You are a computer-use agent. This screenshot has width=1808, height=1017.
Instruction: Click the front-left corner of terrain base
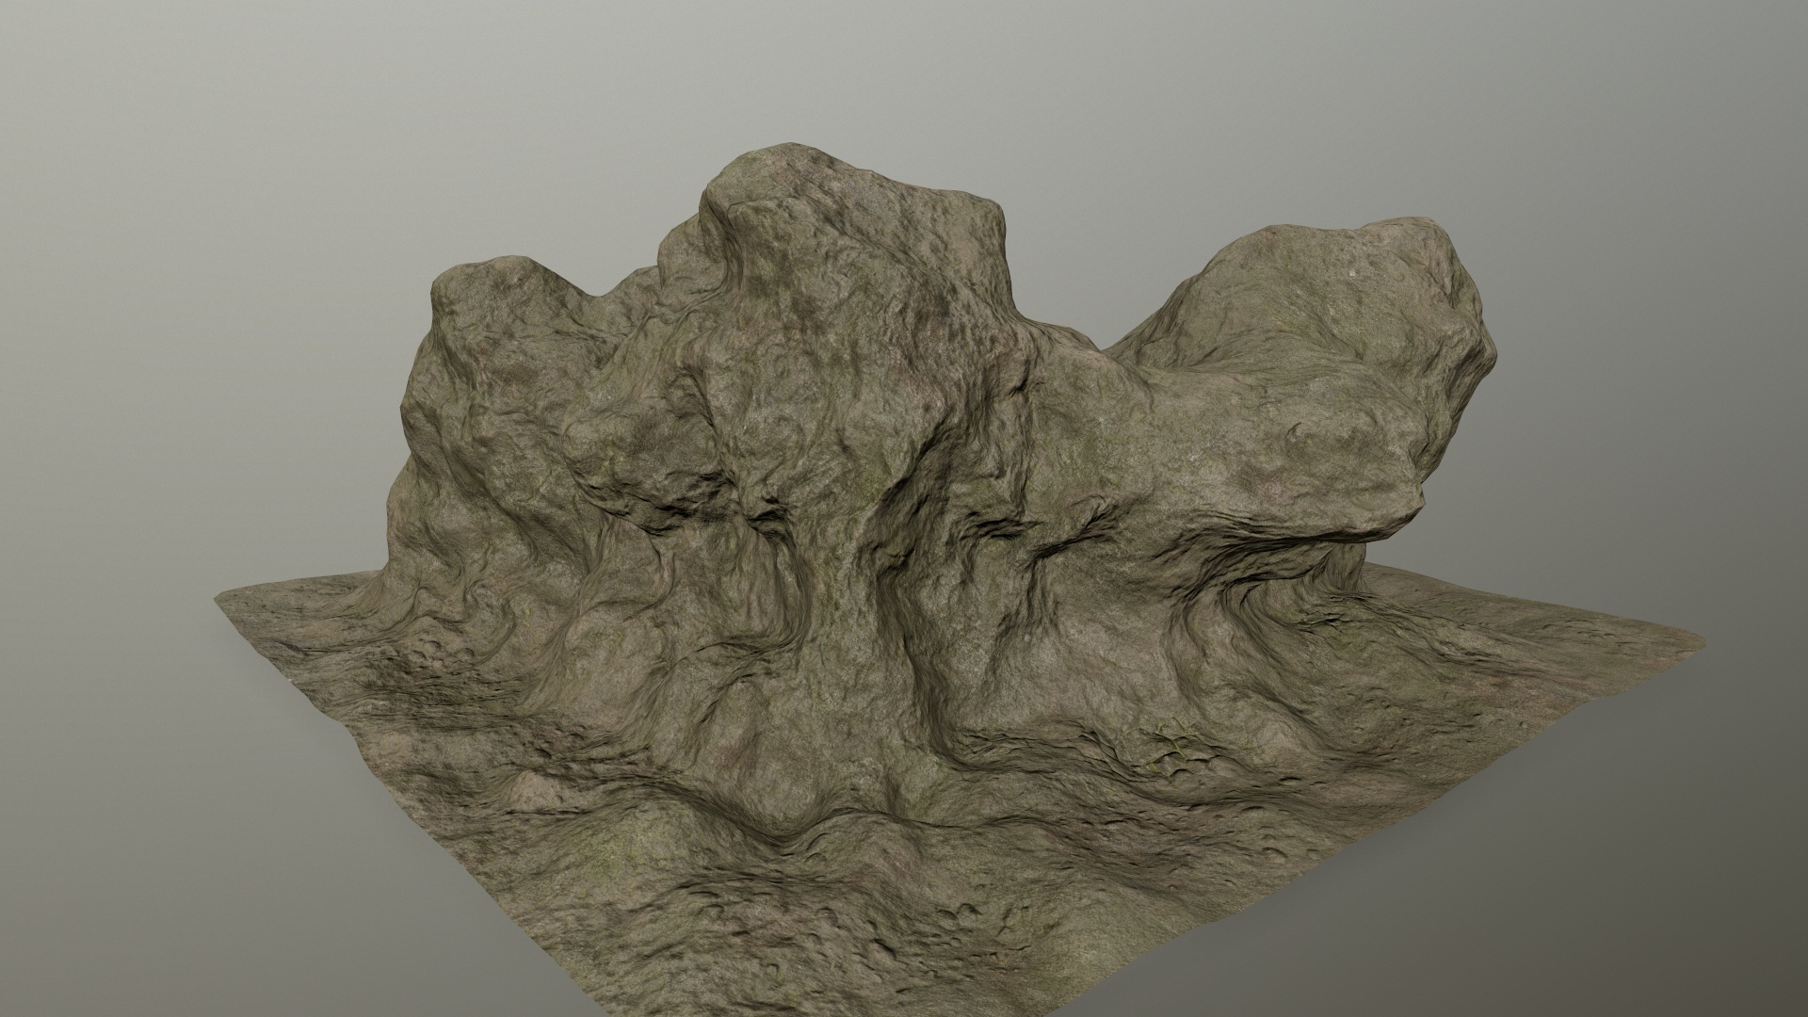[226, 600]
